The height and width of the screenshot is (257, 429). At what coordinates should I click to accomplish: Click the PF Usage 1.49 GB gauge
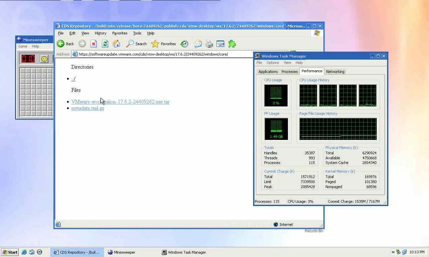pos(276,129)
